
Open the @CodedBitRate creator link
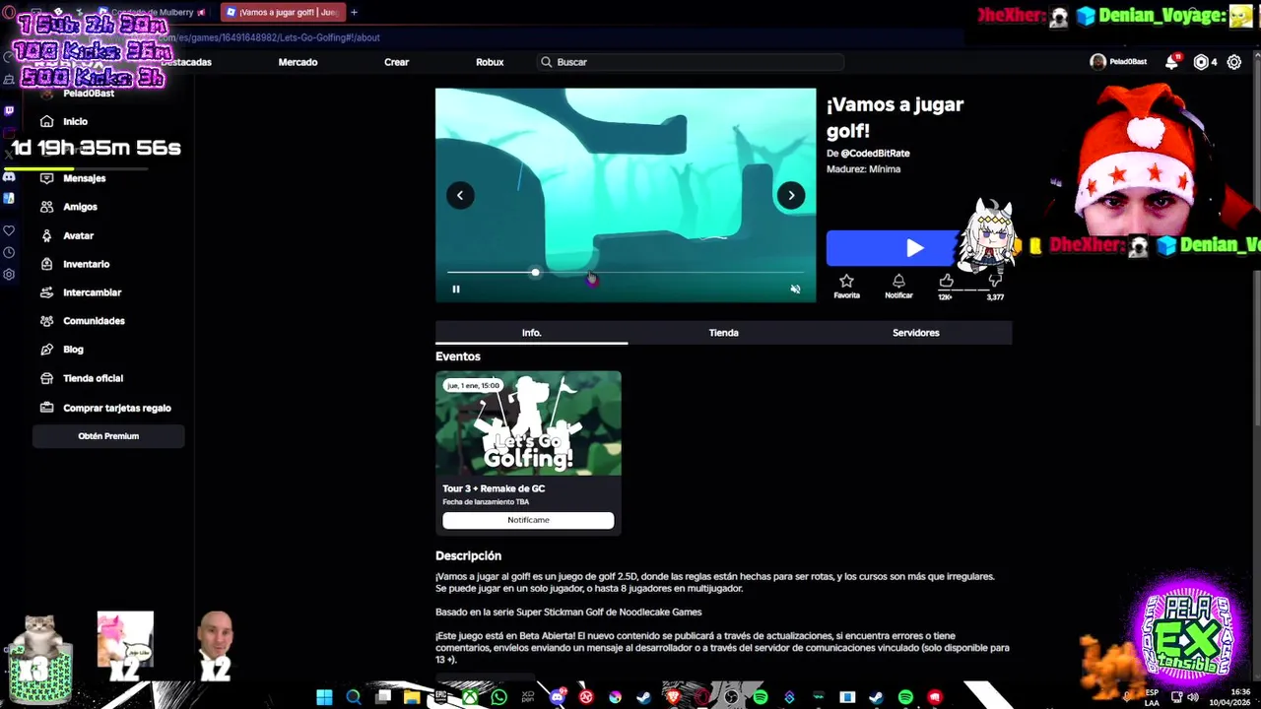[875, 154]
